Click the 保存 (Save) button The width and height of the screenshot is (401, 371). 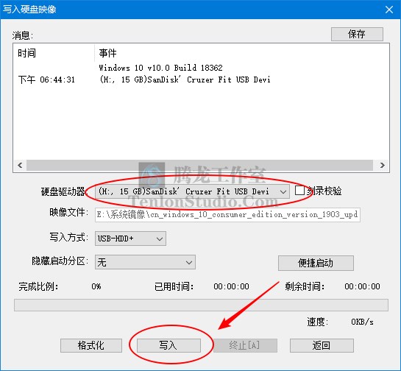[x=357, y=34]
